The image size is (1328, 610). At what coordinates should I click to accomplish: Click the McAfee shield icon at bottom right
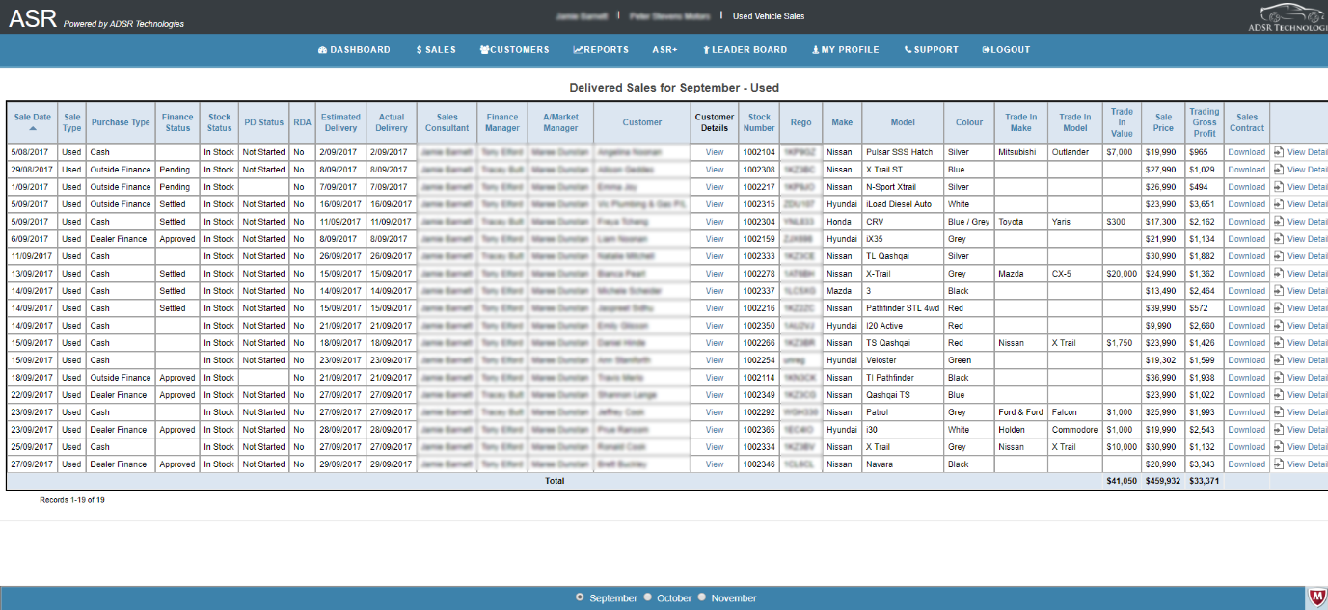pos(1317,597)
